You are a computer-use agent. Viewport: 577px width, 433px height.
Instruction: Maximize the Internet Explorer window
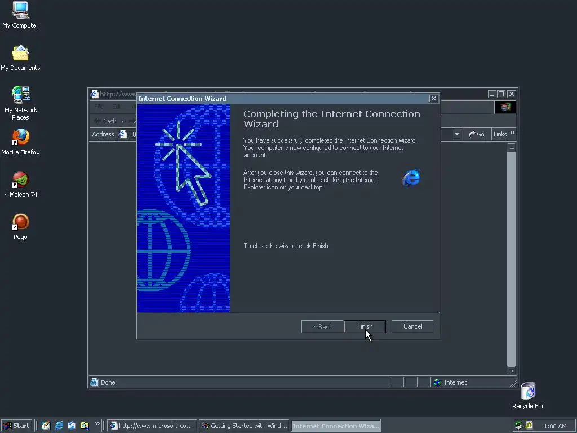[x=501, y=94]
